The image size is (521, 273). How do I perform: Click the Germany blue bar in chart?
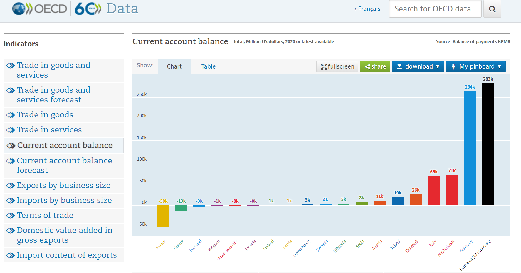pos(470,148)
